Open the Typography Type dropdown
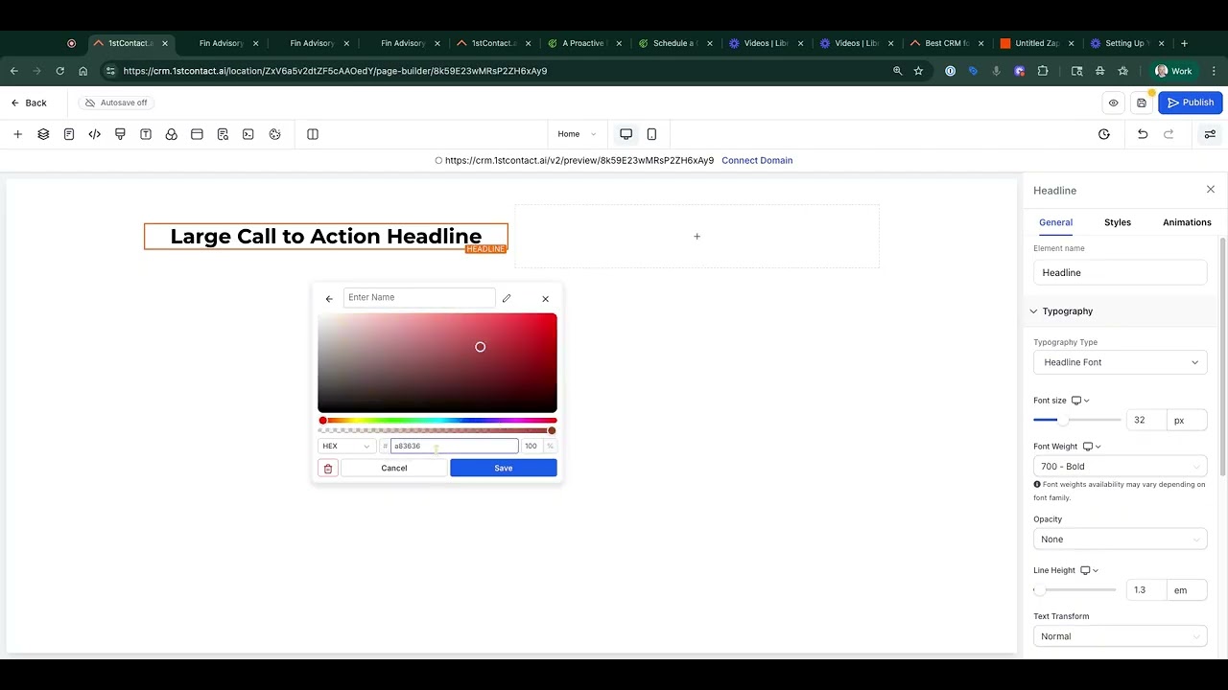This screenshot has height=690, width=1228. tap(1120, 362)
